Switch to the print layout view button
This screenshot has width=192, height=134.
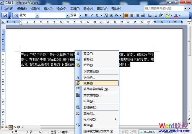[x=10, y=127]
